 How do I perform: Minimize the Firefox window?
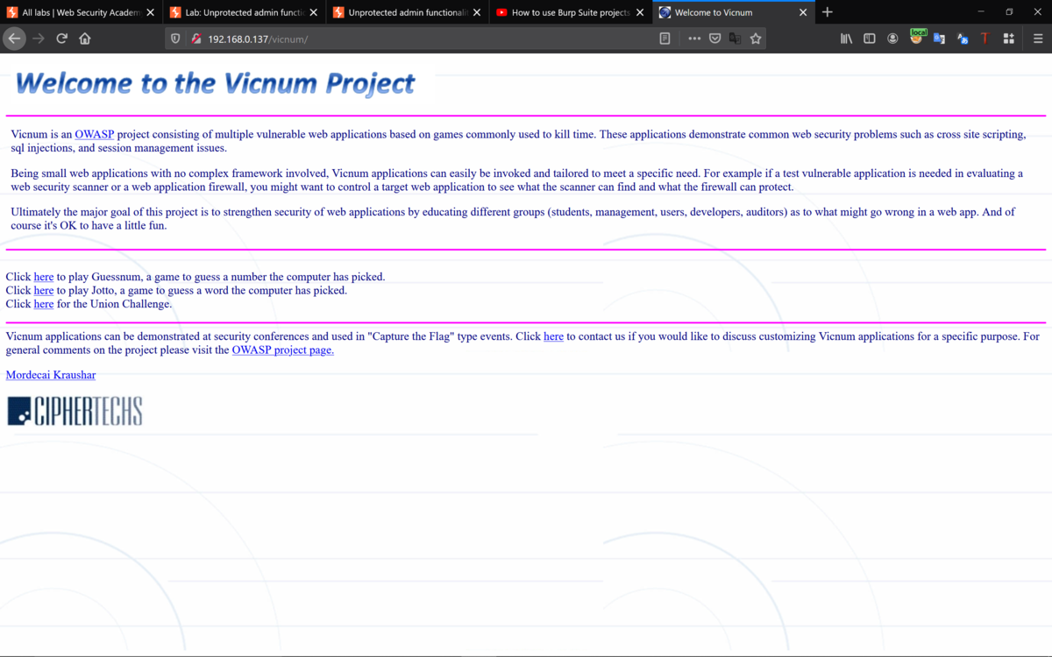click(x=981, y=12)
